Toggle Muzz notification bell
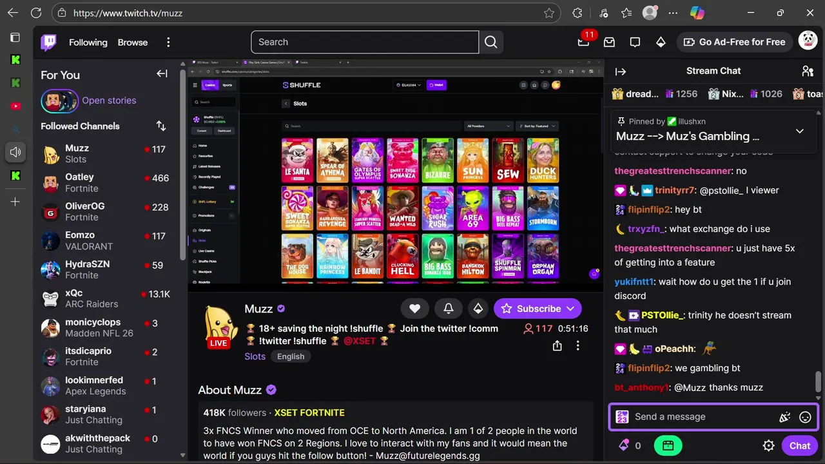The width and height of the screenshot is (825, 464). 449,309
